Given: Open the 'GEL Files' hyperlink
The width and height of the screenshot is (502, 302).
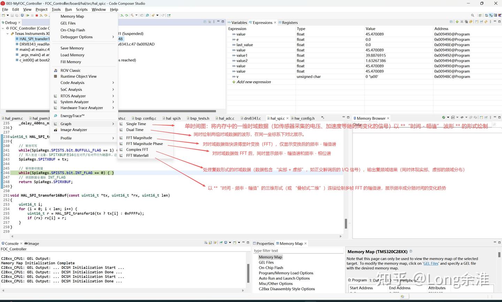Looking at the screenshot, I should [431, 263].
